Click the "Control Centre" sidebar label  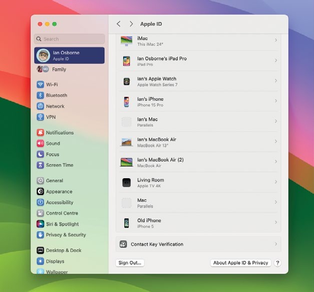click(62, 213)
